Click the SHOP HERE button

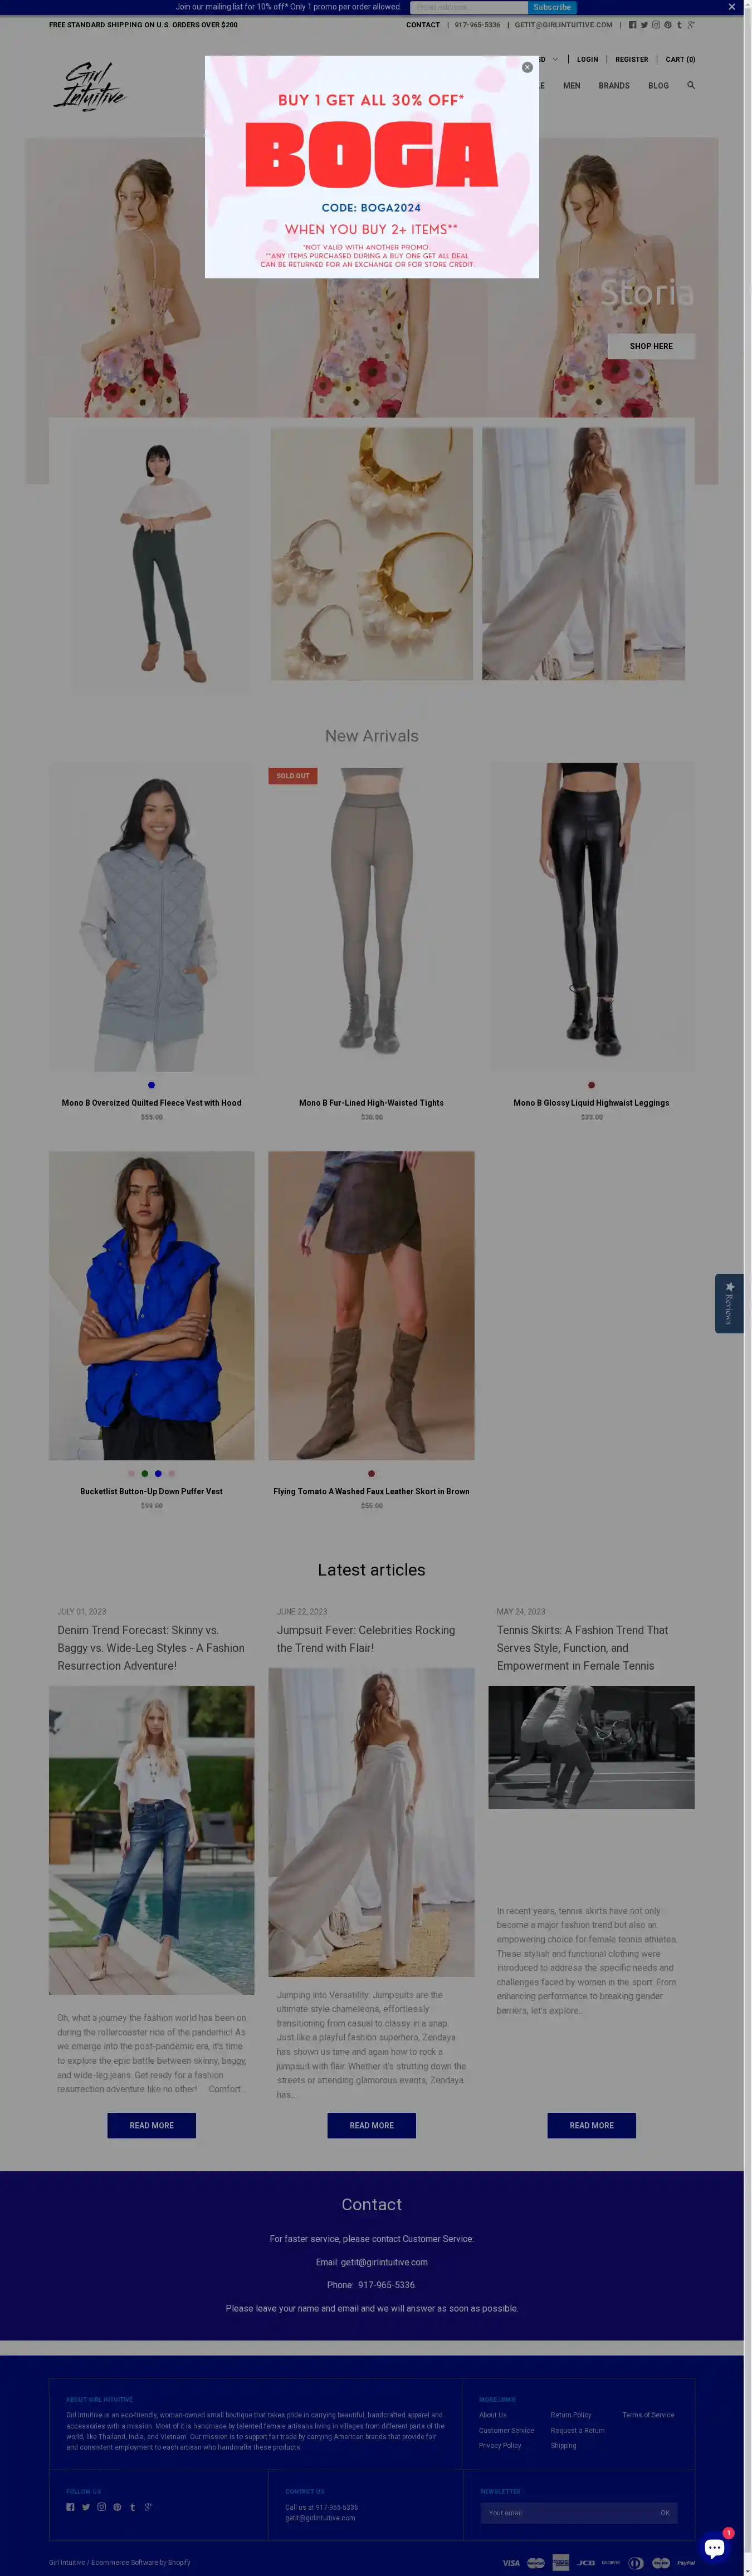pyautogui.click(x=651, y=346)
